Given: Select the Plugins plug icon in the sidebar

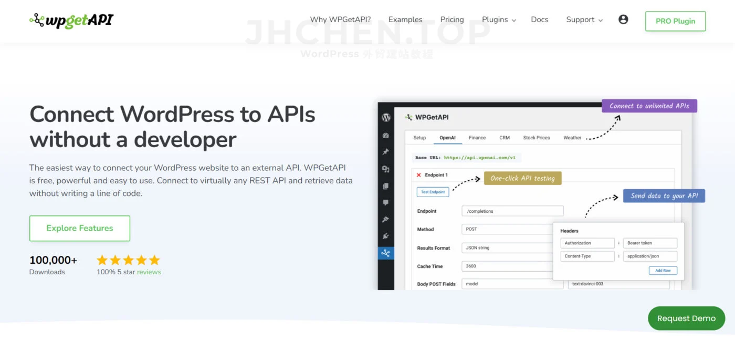Looking at the screenshot, I should click(386, 236).
